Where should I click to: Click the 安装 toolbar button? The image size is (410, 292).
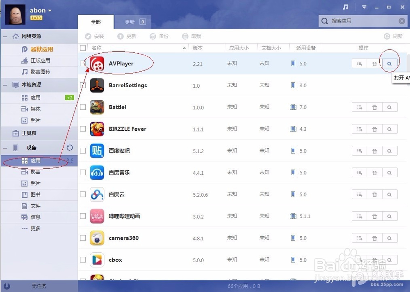(95, 36)
